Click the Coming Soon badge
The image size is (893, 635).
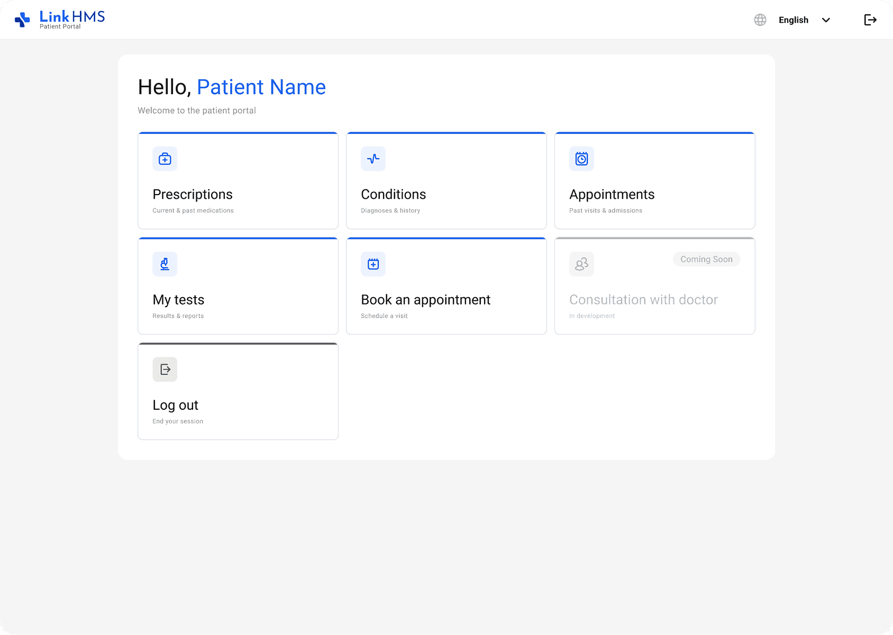tap(707, 259)
